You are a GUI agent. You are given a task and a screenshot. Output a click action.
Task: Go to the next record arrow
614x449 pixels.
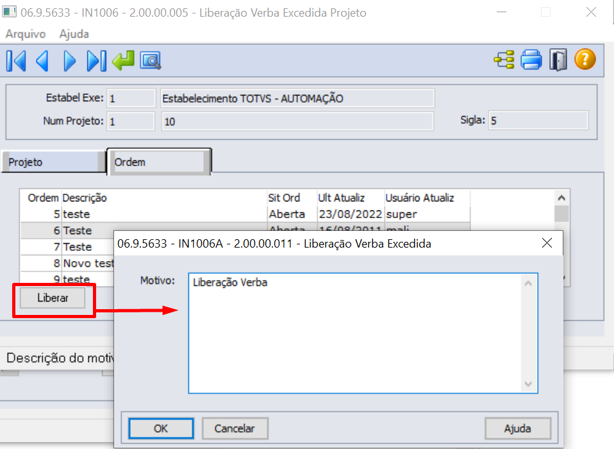click(x=70, y=61)
